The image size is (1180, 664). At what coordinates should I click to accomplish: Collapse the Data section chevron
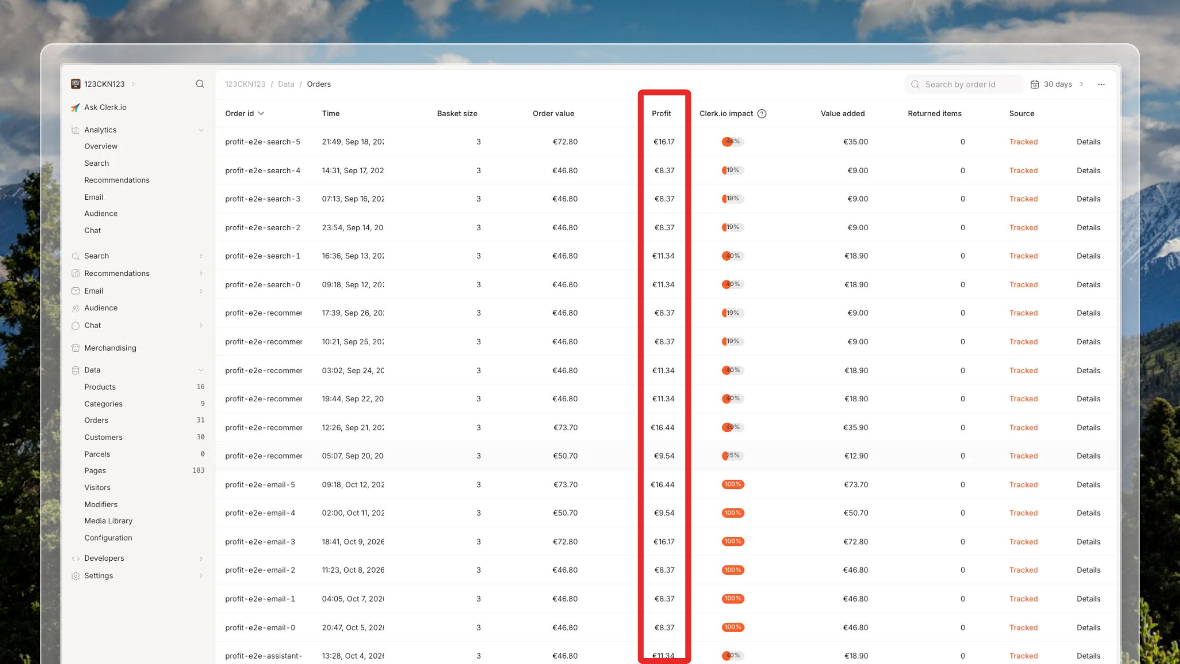201,370
